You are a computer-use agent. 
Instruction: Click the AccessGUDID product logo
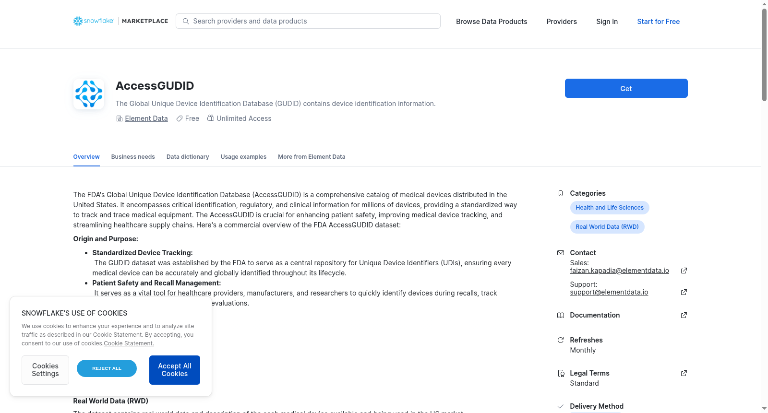(89, 94)
